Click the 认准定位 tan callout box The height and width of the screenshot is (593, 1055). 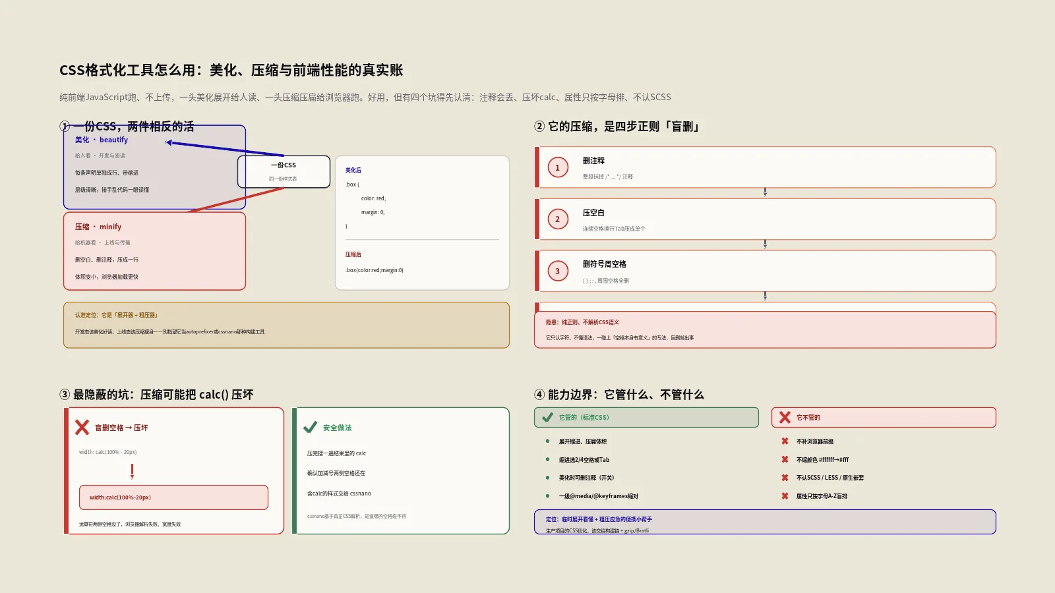tap(286, 325)
